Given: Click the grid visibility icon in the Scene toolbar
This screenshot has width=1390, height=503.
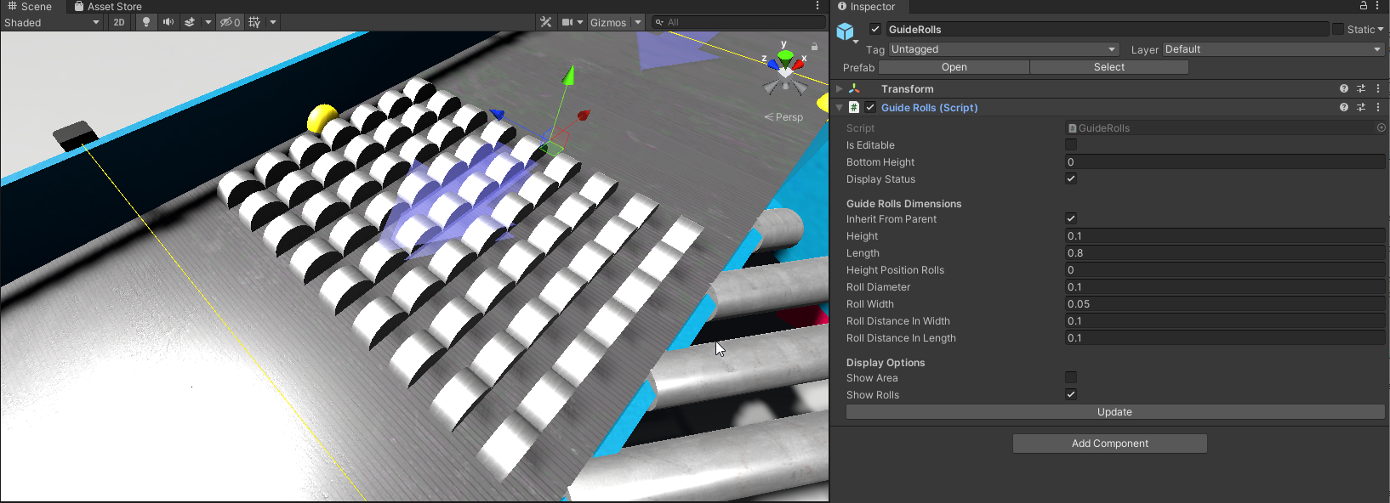Looking at the screenshot, I should click(254, 22).
